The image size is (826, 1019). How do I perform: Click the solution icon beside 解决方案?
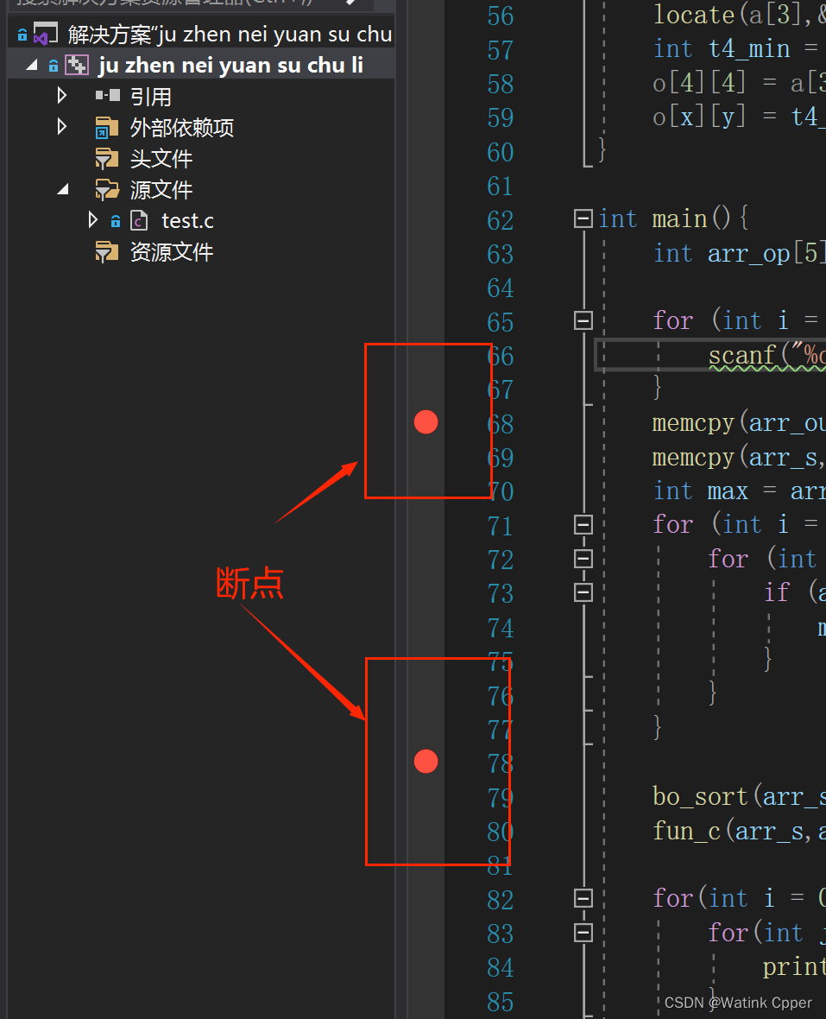[46, 34]
